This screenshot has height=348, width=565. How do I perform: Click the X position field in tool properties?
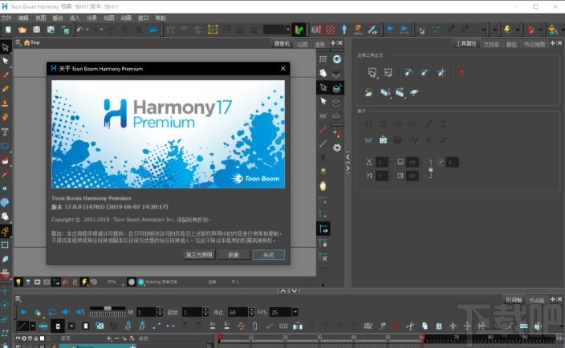coord(382,162)
